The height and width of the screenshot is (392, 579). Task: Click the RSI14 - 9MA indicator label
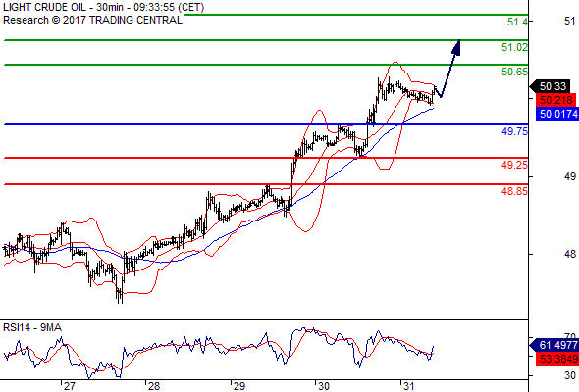point(32,327)
